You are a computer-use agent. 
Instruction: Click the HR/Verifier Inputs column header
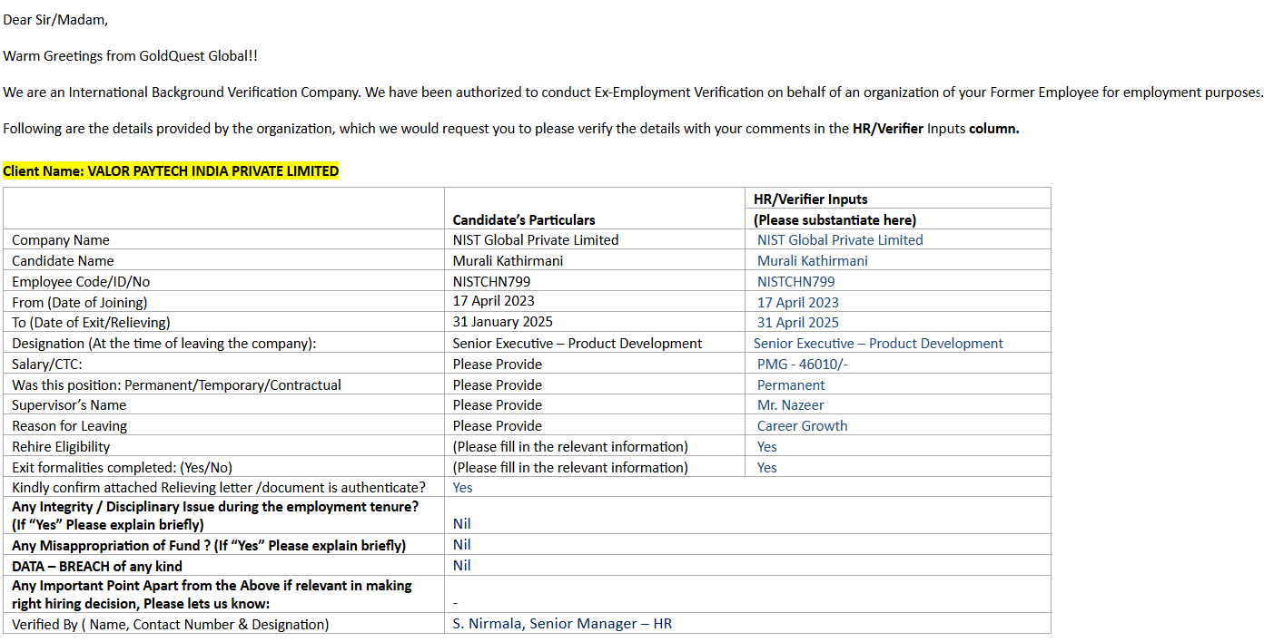coord(810,199)
